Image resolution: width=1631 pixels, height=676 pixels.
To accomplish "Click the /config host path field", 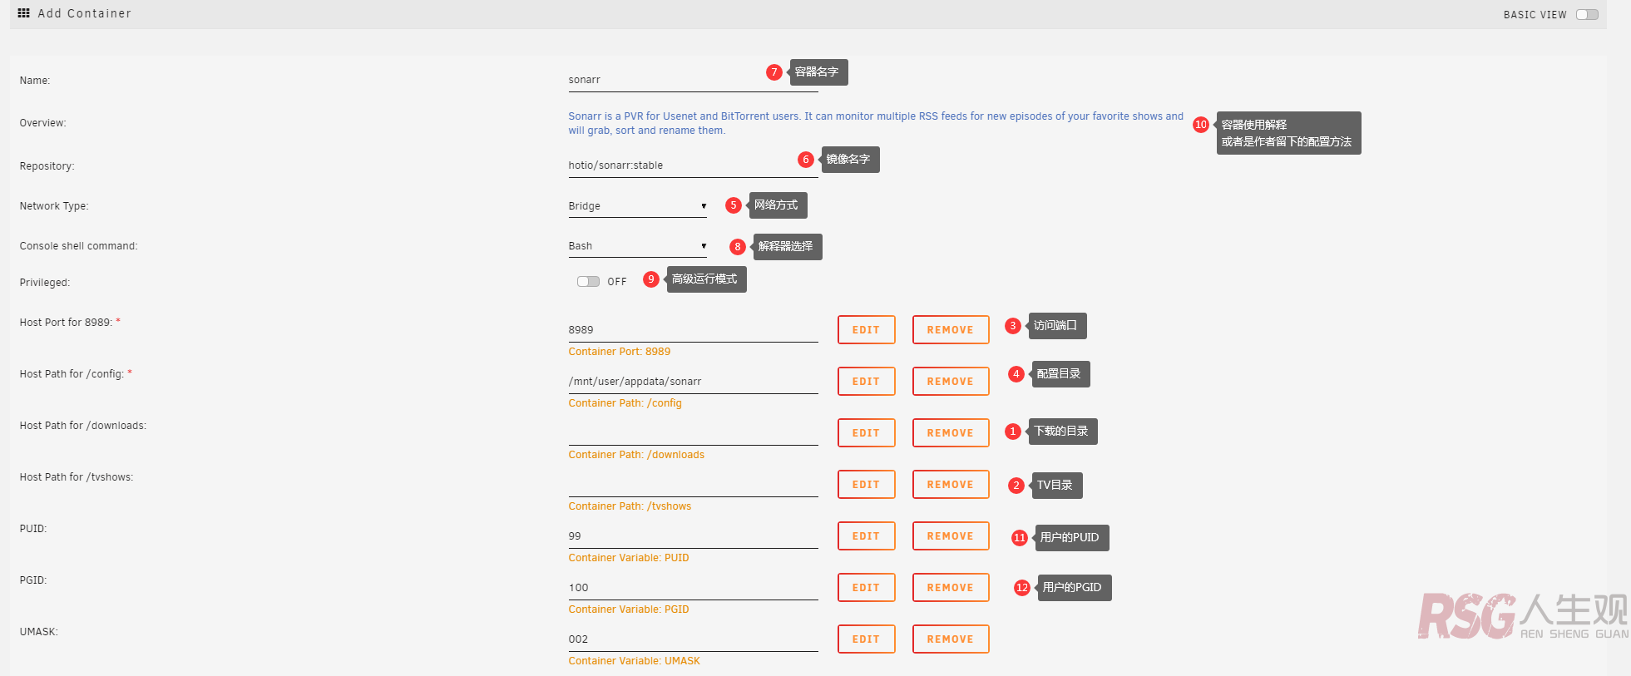I will (693, 382).
